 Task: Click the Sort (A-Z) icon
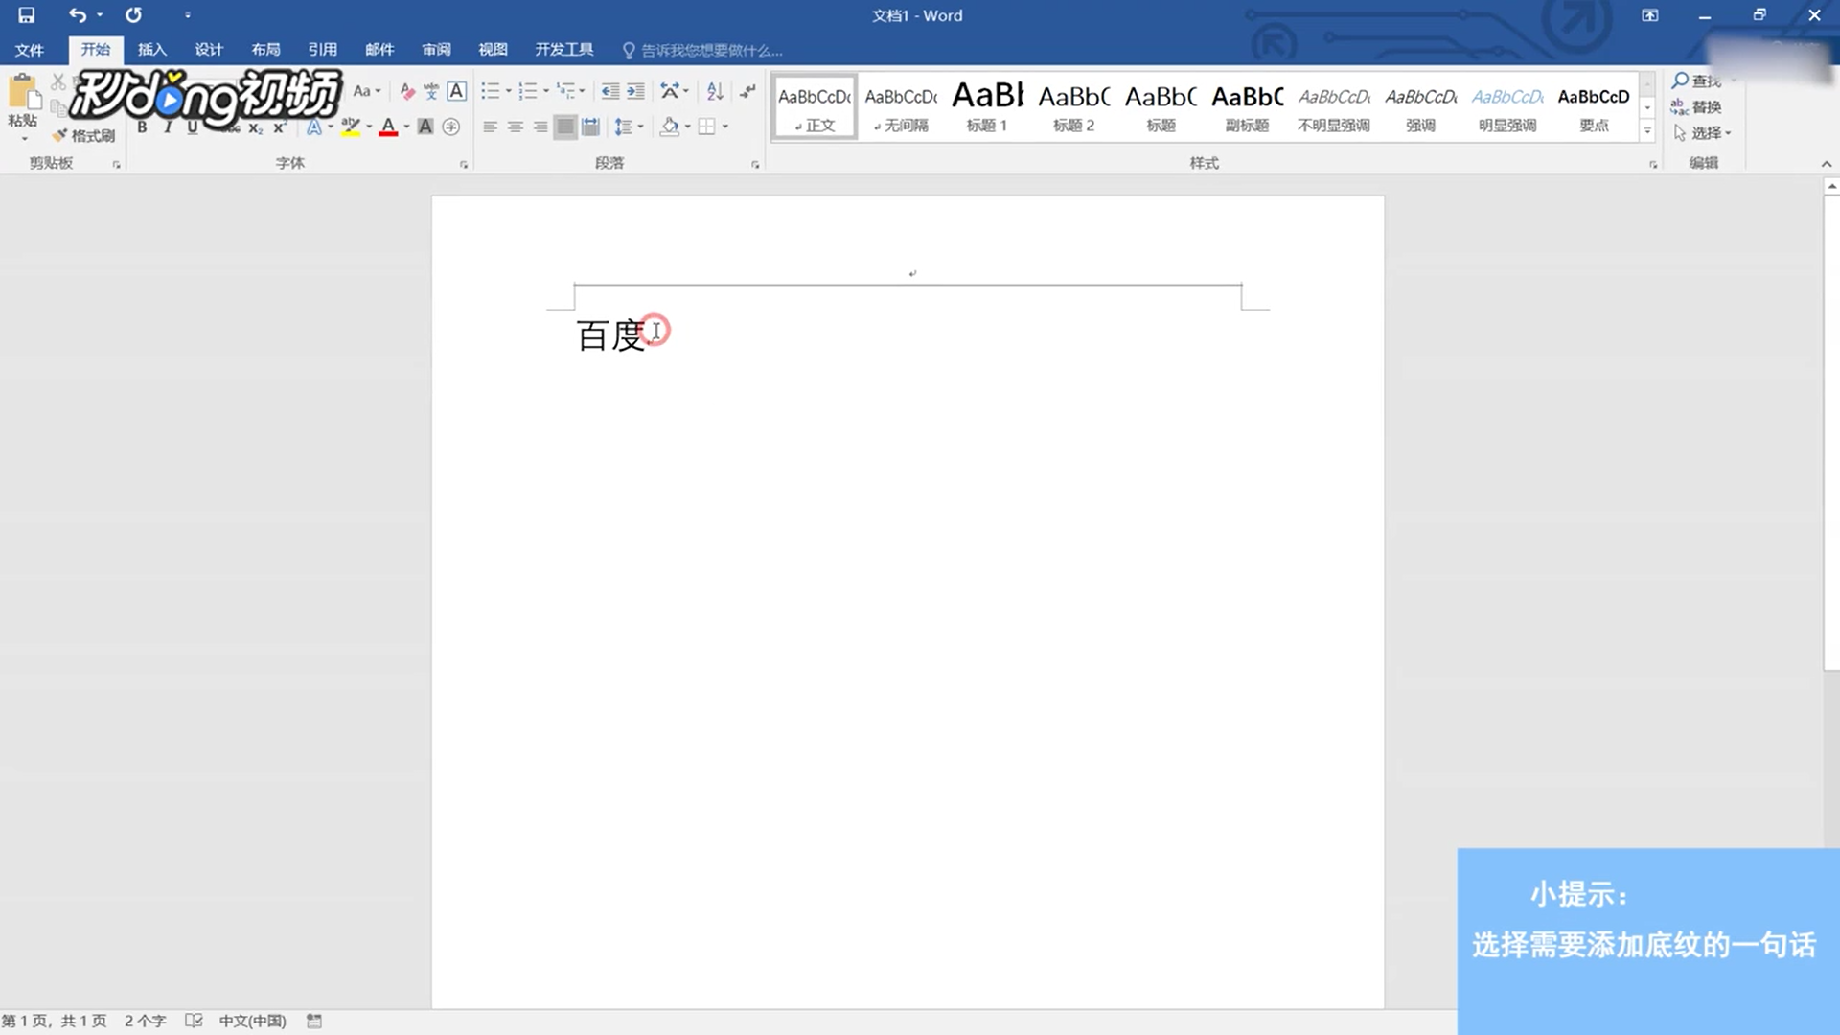[715, 92]
